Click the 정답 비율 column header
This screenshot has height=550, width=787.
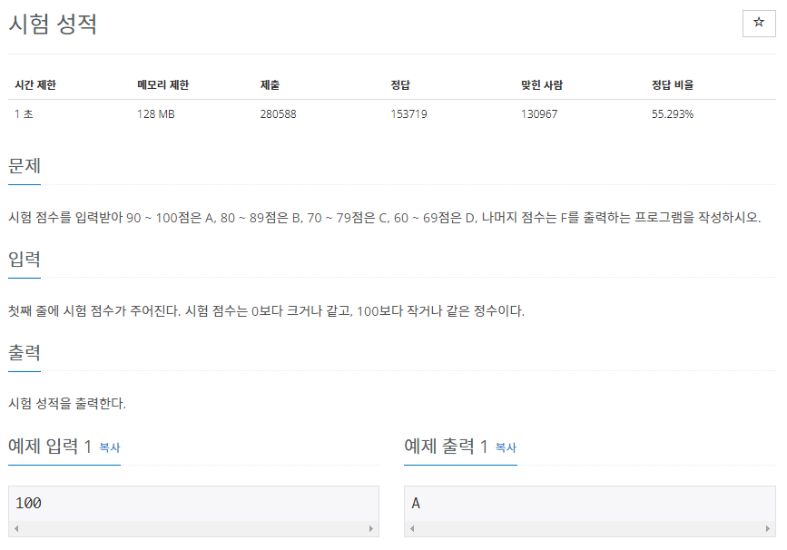673,84
